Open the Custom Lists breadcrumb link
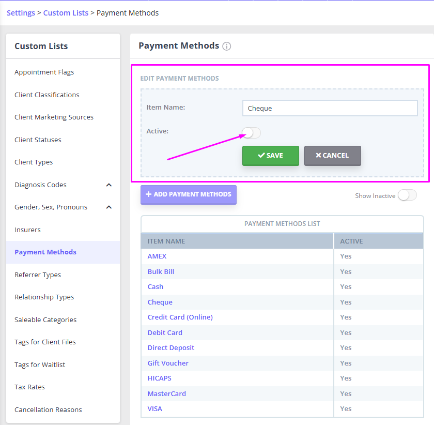Viewport: 434px width, 425px height. coord(66,12)
